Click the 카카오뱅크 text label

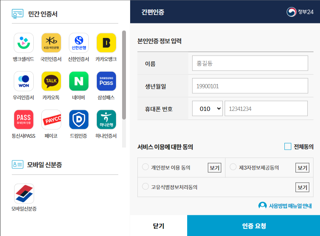106,59
